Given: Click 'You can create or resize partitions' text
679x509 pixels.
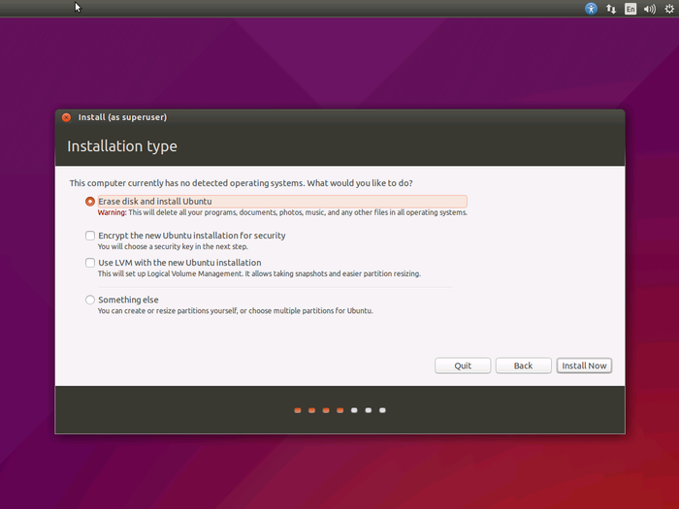Looking at the screenshot, I should [235, 311].
